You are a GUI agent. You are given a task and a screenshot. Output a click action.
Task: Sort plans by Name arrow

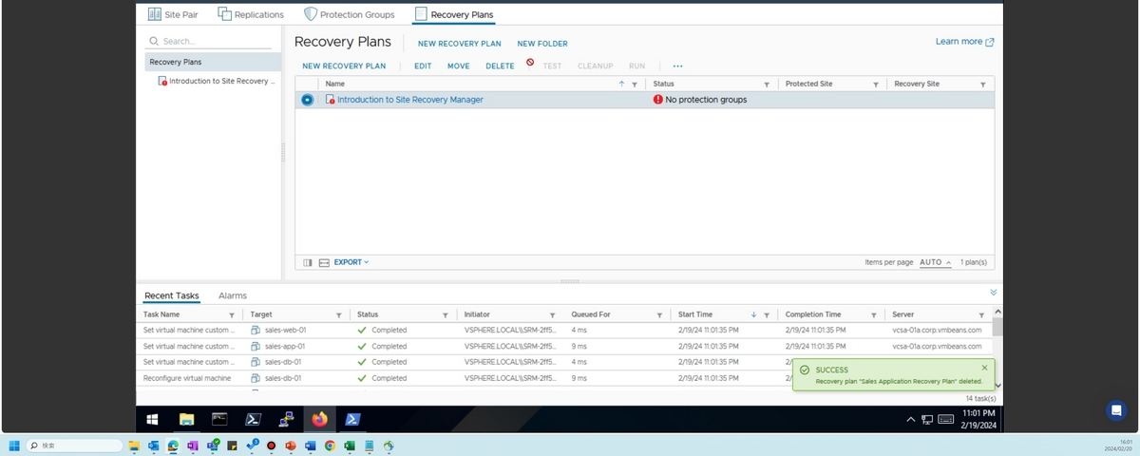[x=621, y=84]
